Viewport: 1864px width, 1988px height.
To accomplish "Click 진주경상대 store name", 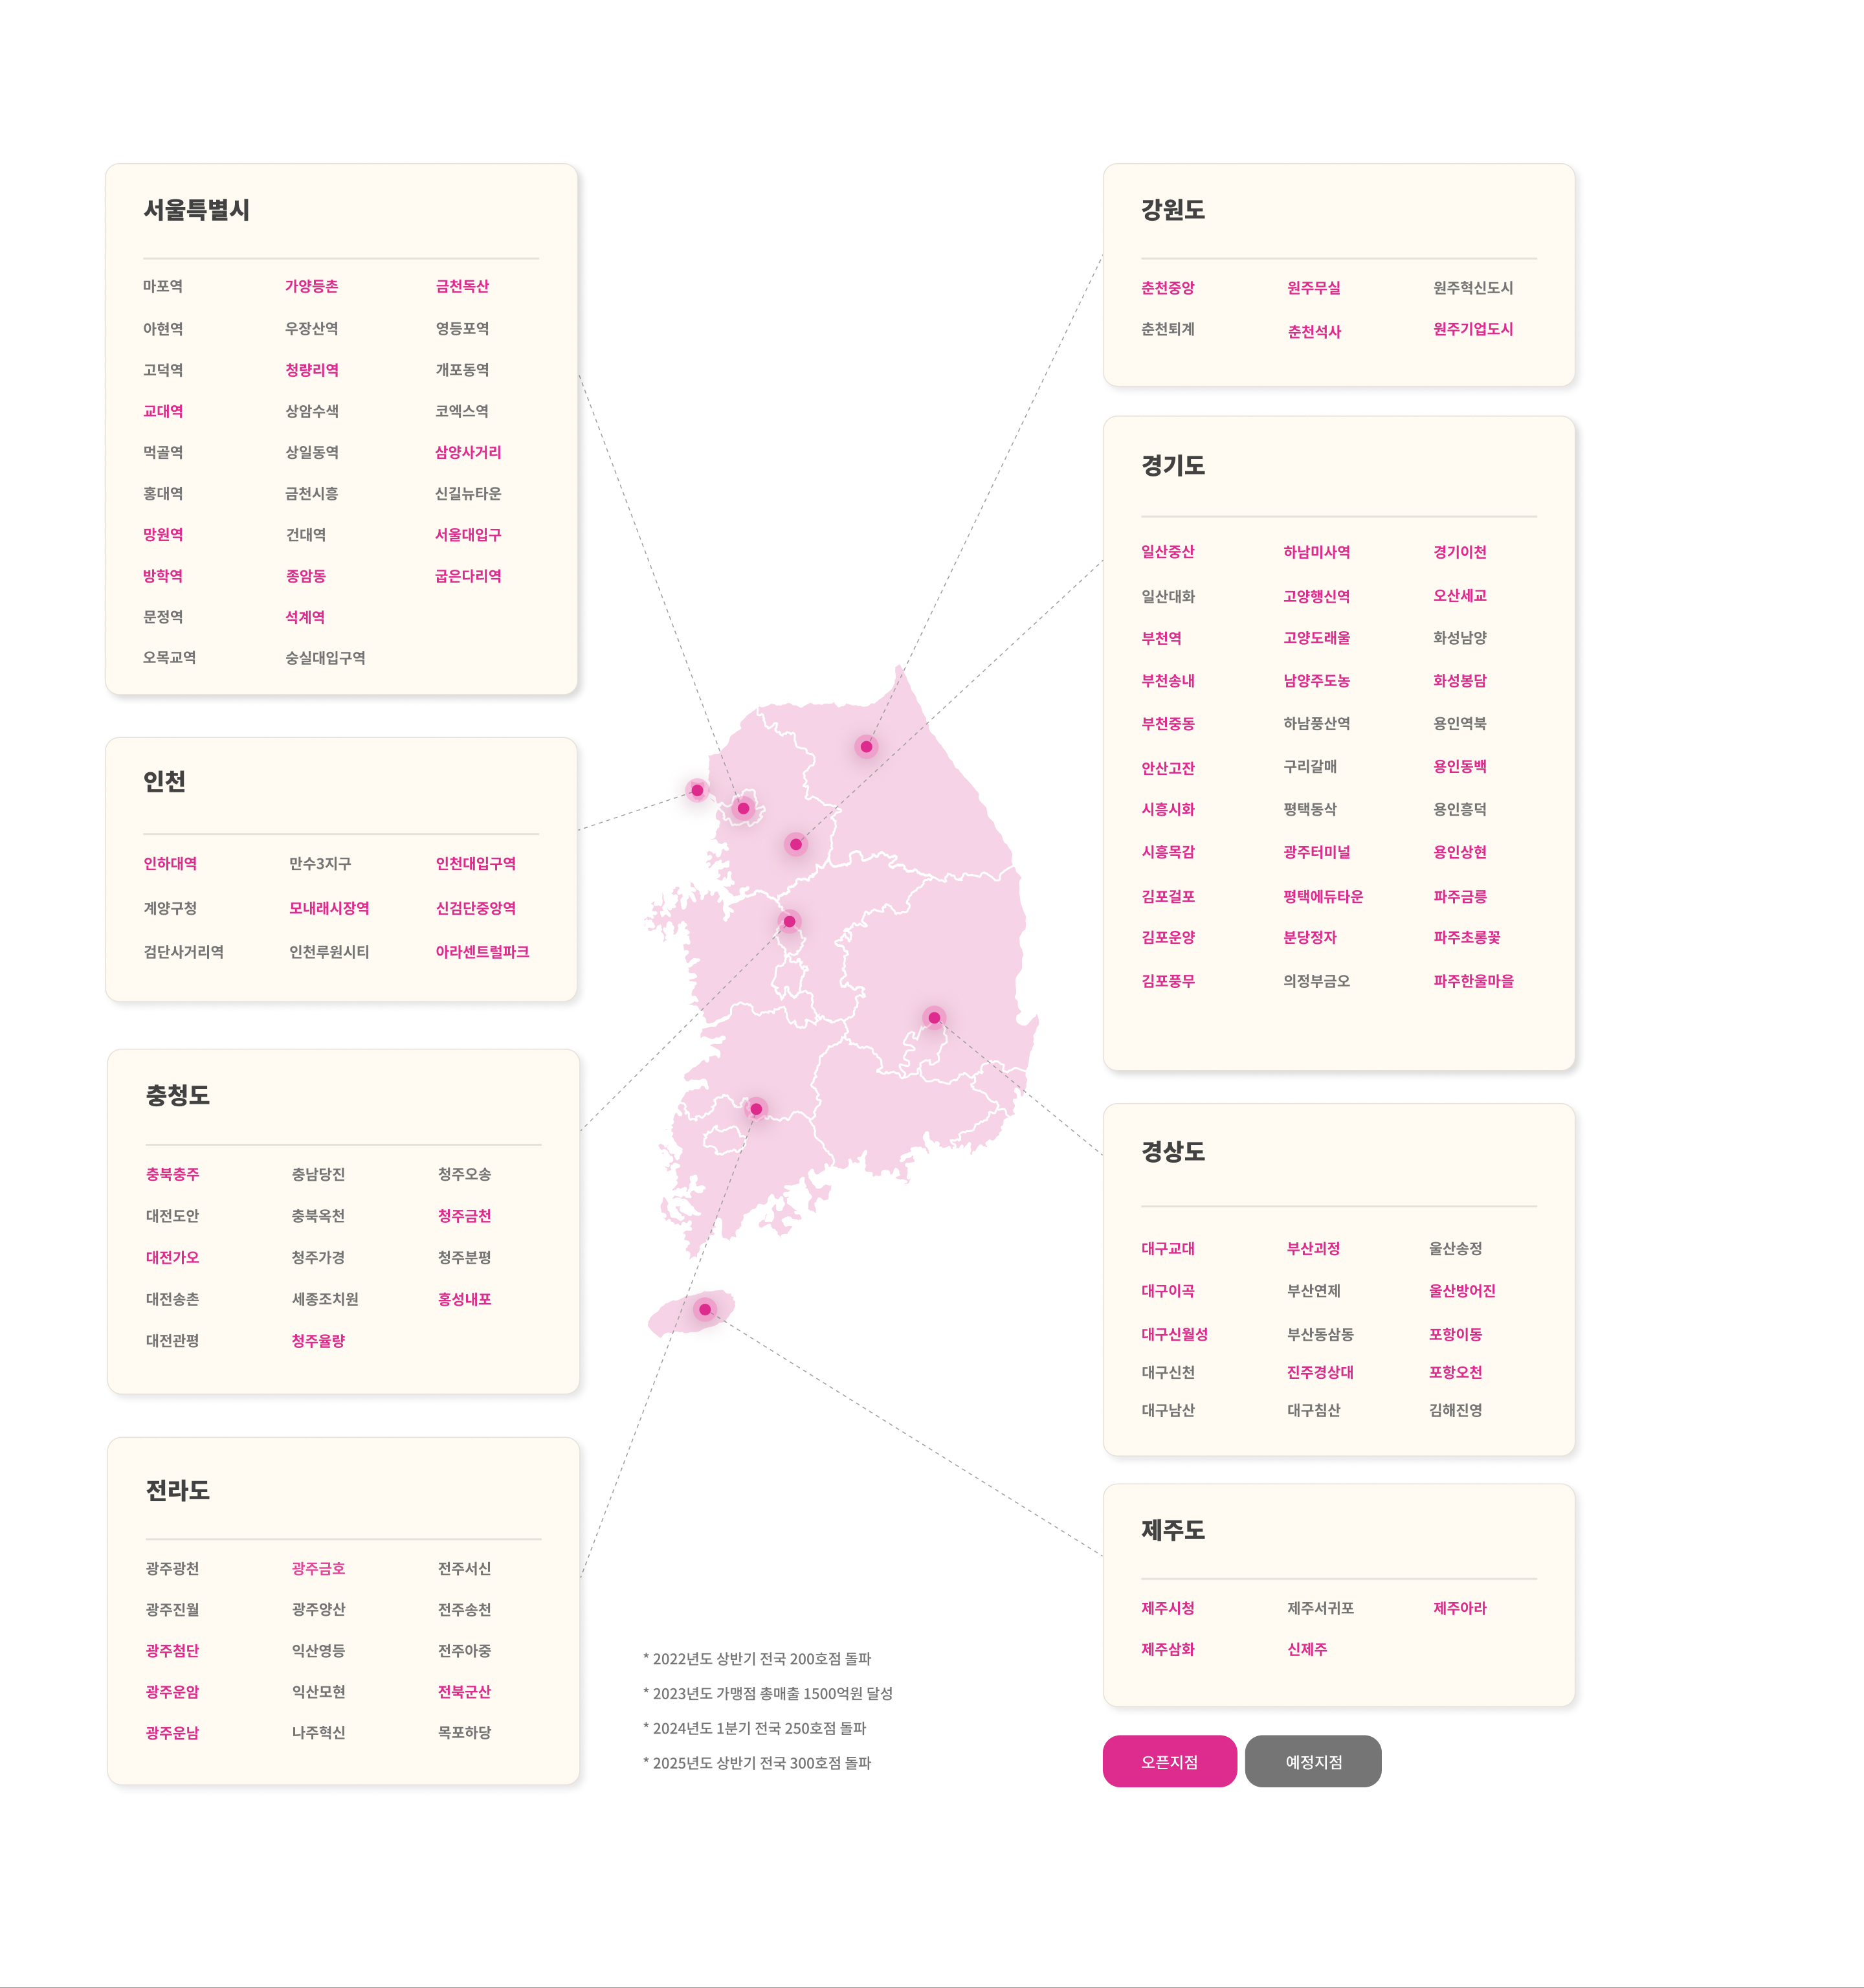I will (1320, 1372).
